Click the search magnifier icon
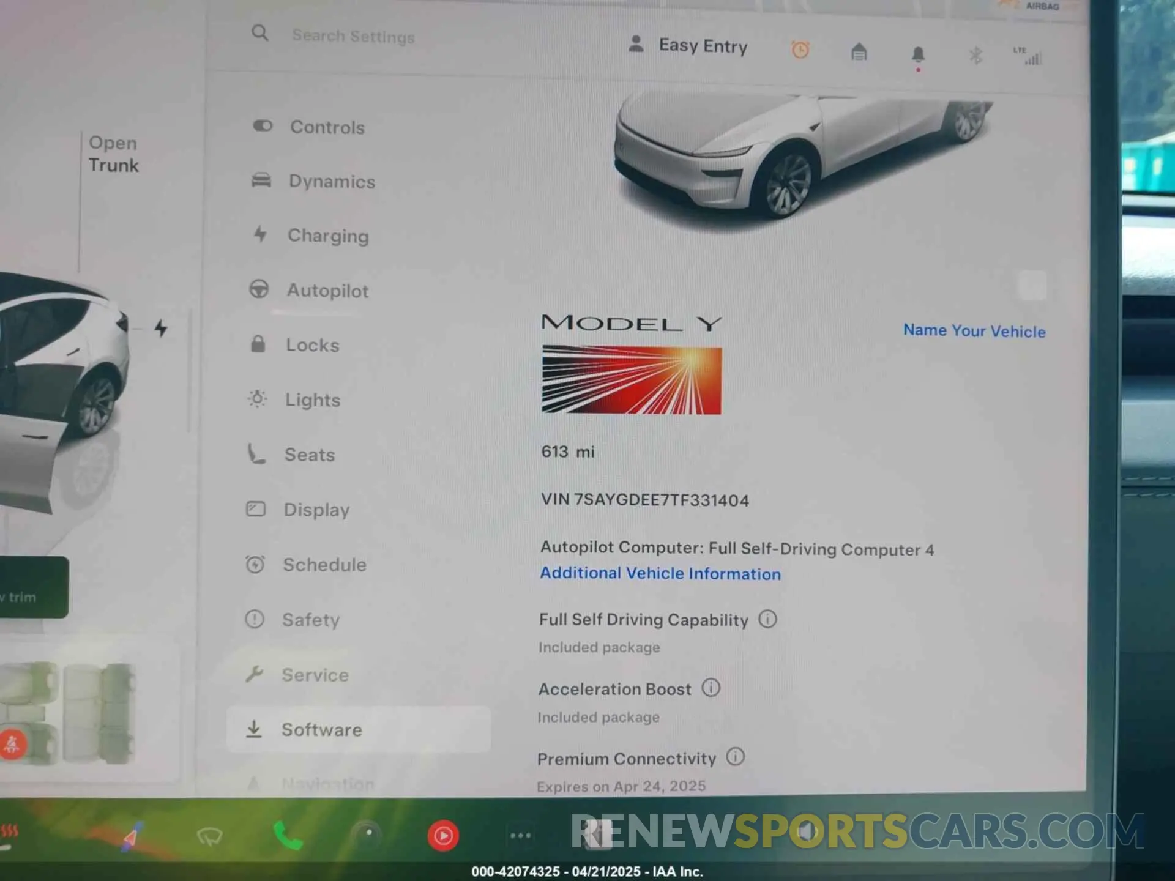Image resolution: width=1175 pixels, height=881 pixels. [260, 33]
